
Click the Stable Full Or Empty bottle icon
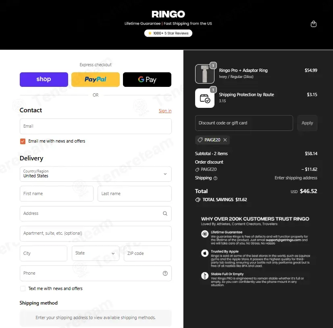coord(205,276)
